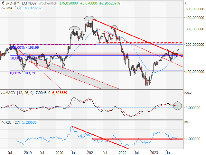Screen dimensions: 206x155
Task: Click the MACD signal value 6,805559
Action: (60, 93)
